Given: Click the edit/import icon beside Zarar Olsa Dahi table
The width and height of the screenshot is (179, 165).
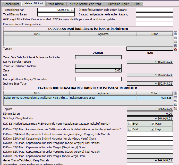Looking at the screenshot, I should click(175, 45).
